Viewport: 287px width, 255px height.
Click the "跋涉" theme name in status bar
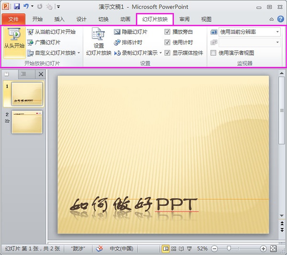coord(78,249)
